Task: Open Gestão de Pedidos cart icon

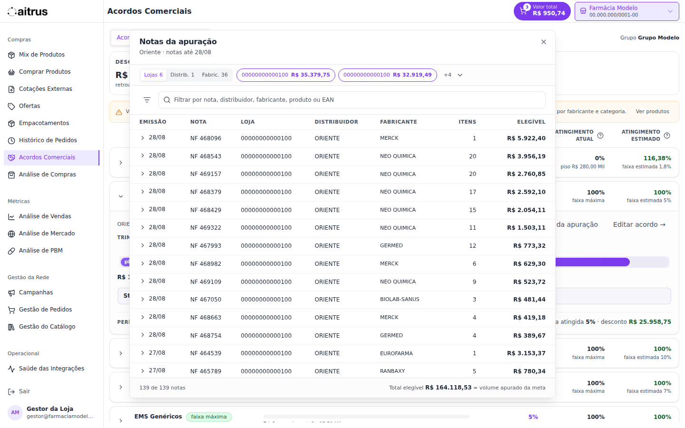Action: pos(11,310)
